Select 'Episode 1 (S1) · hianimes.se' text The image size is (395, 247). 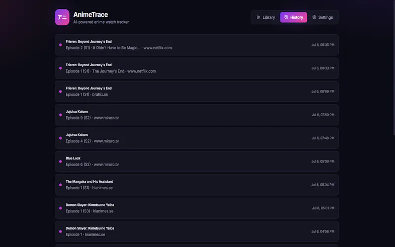pyautogui.click(x=89, y=188)
